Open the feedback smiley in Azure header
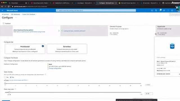The height and width of the screenshot is (101, 180). pyautogui.click(x=172, y=10)
